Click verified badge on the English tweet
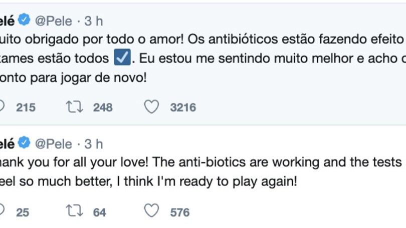The width and height of the screenshot is (406, 228). click(x=24, y=143)
